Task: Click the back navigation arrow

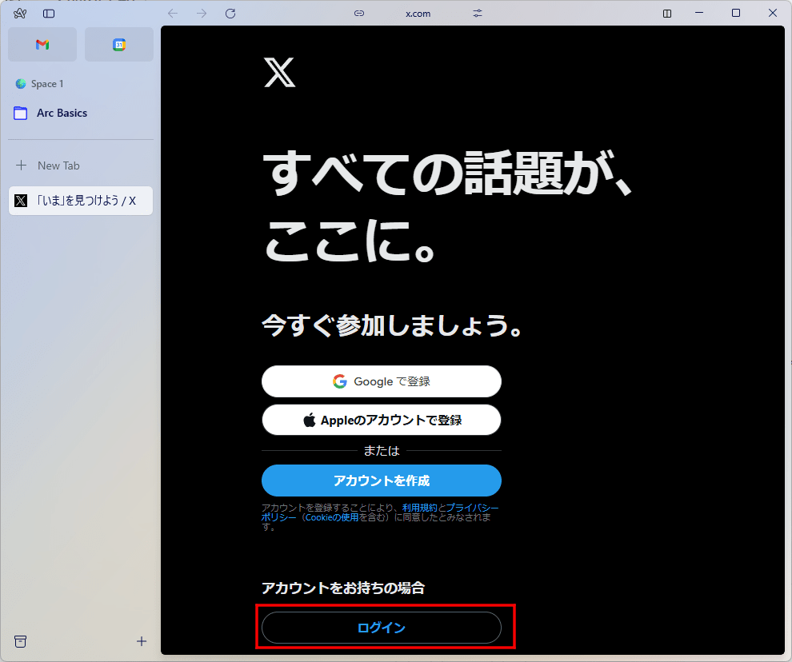Action: [x=172, y=13]
